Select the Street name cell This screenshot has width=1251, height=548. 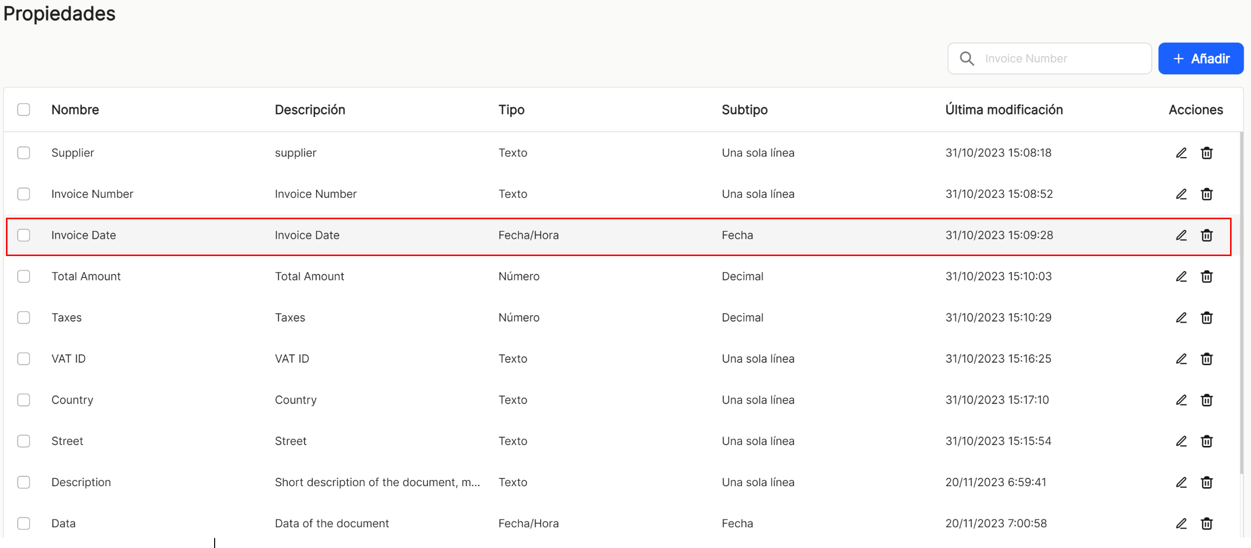pyautogui.click(x=67, y=441)
